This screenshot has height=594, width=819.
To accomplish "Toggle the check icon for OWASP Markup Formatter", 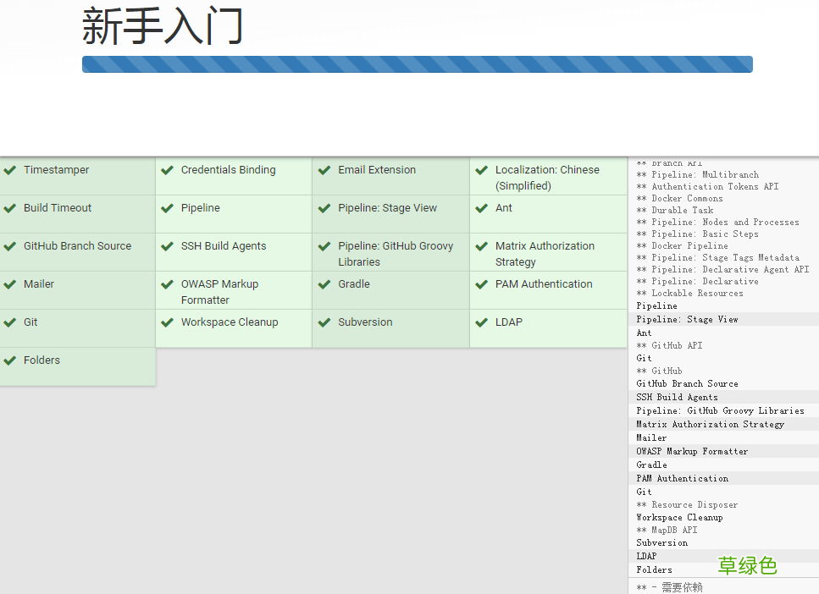I will (167, 283).
